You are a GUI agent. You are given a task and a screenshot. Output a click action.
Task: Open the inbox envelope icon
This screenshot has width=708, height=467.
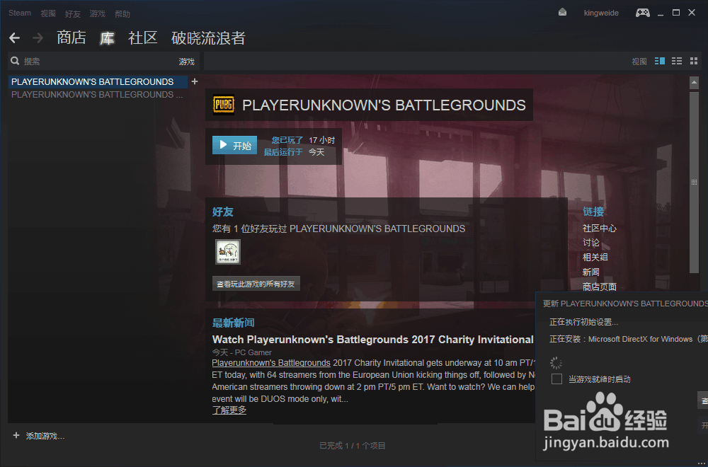562,13
